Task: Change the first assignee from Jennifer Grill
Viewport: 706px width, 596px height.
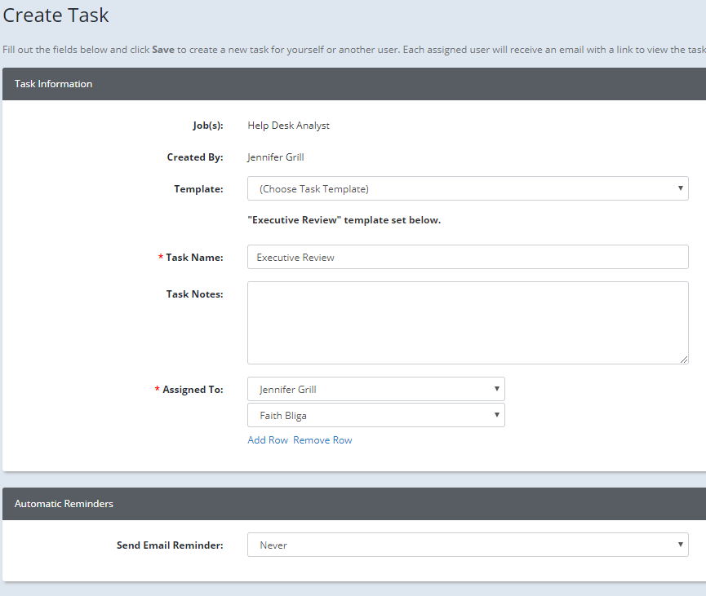Action: [x=375, y=389]
